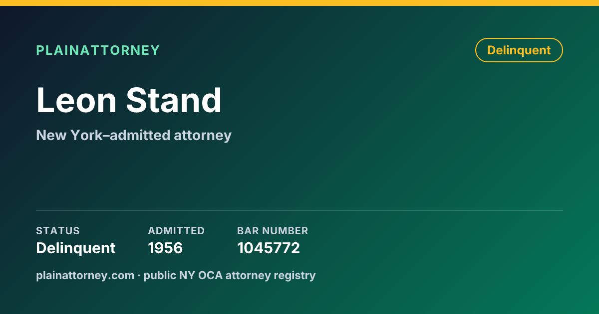This screenshot has width=599, height=314.
Task: Click the public NY OCA attorney registry text
Action: 230,275
